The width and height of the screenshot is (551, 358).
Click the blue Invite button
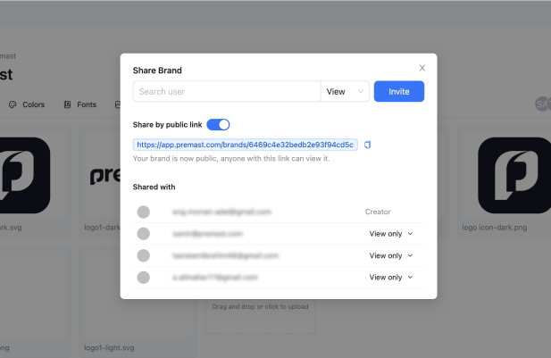399,92
